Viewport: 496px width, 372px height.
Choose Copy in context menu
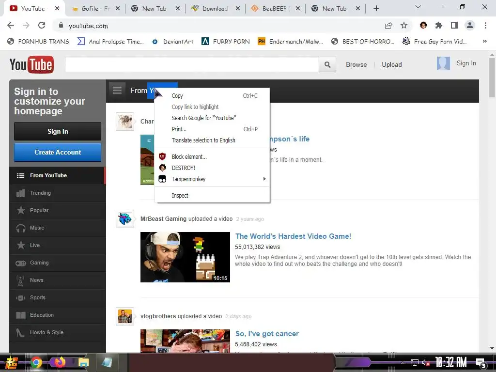point(212,96)
